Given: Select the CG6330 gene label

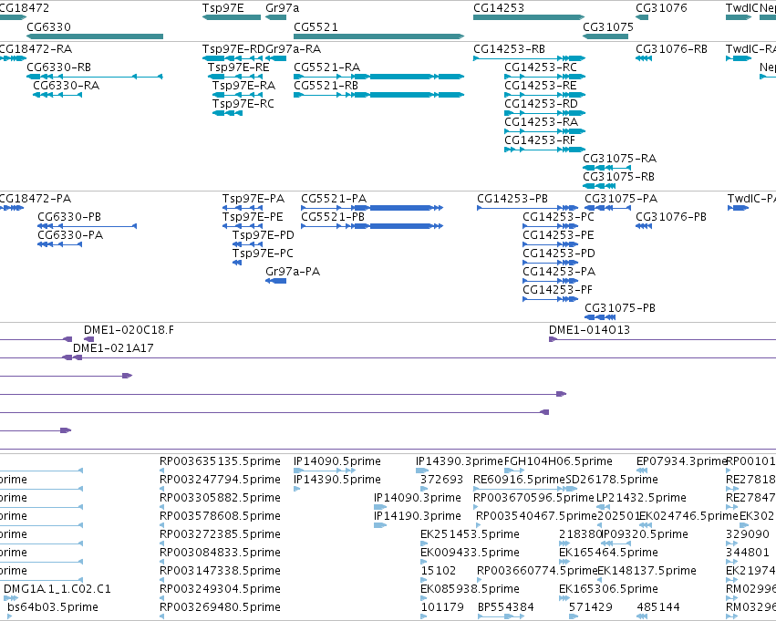Looking at the screenshot, I should (x=48, y=27).
